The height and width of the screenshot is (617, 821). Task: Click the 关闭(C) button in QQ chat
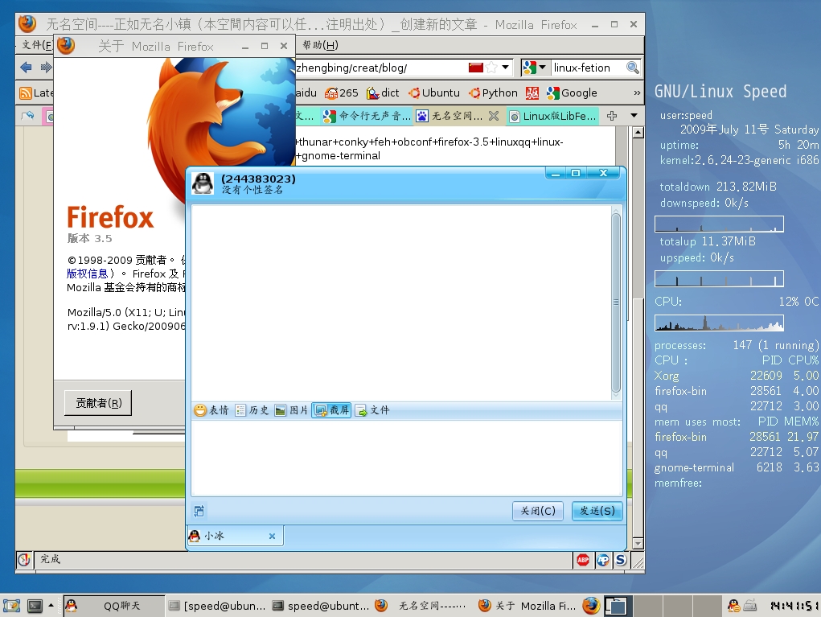coord(538,511)
